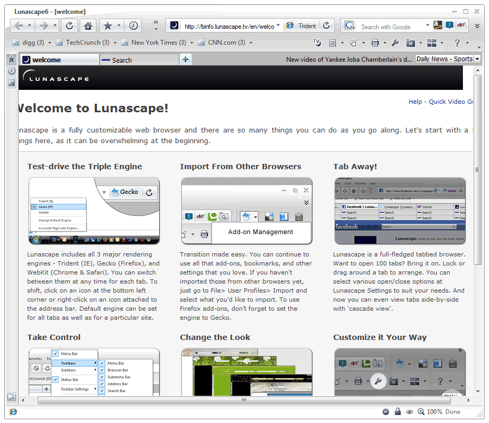Click the new window toolbar icon
Image resolution: width=489 pixels, height=423 pixels.
[x=354, y=43]
